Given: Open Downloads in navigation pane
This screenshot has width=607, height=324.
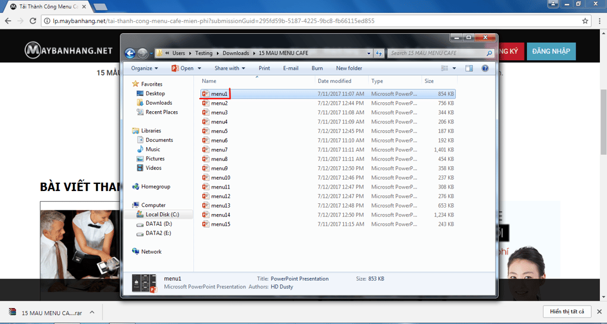Looking at the screenshot, I should (x=159, y=103).
